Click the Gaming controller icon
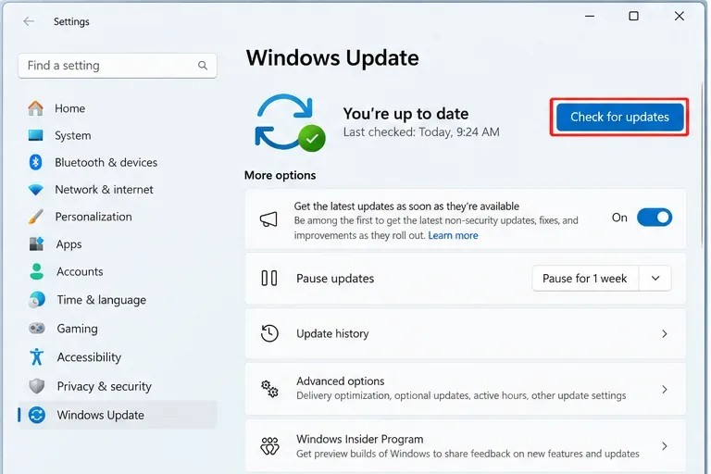Image resolution: width=711 pixels, height=474 pixels. (37, 328)
